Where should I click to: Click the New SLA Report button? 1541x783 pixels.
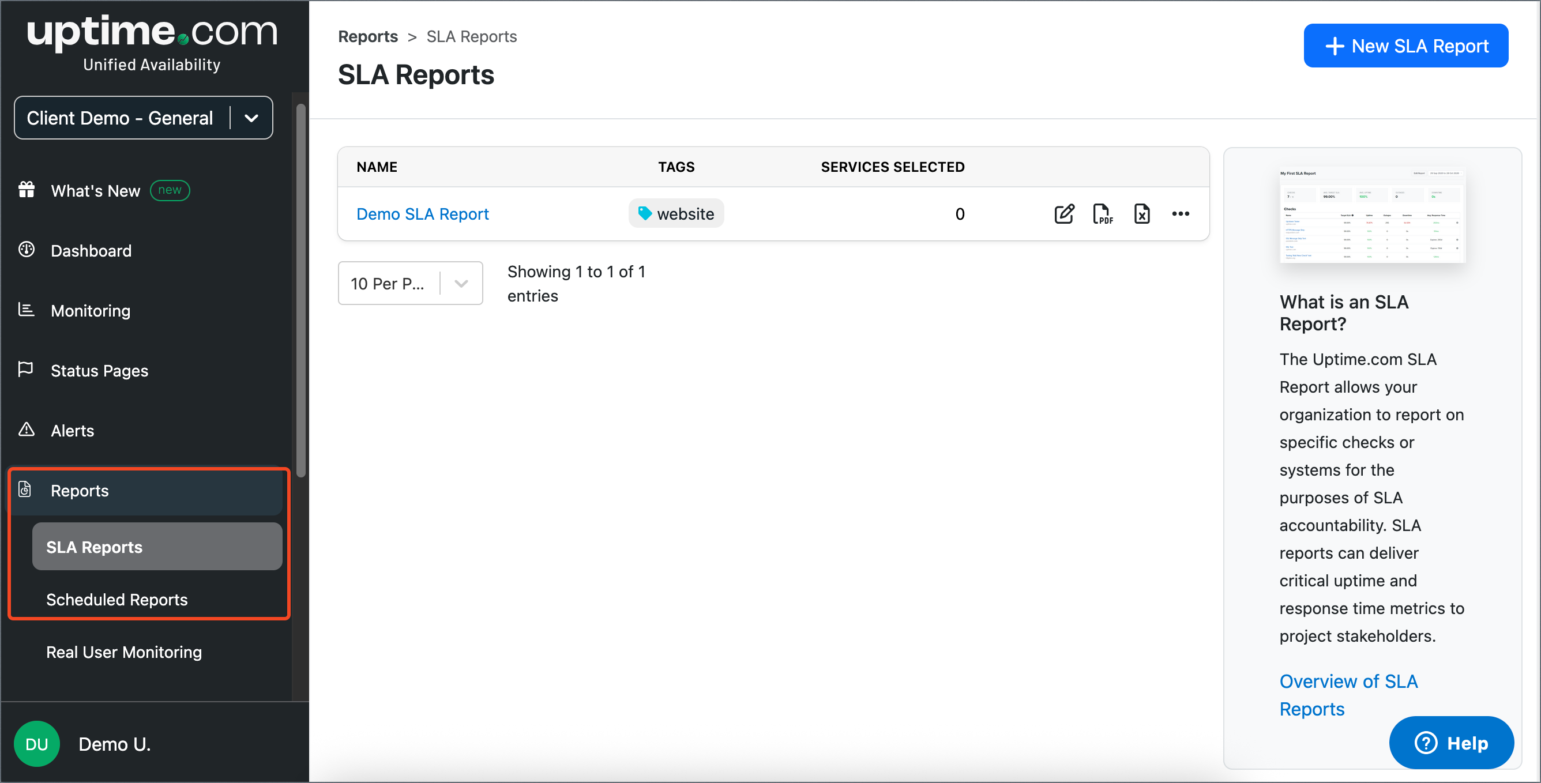(x=1406, y=46)
